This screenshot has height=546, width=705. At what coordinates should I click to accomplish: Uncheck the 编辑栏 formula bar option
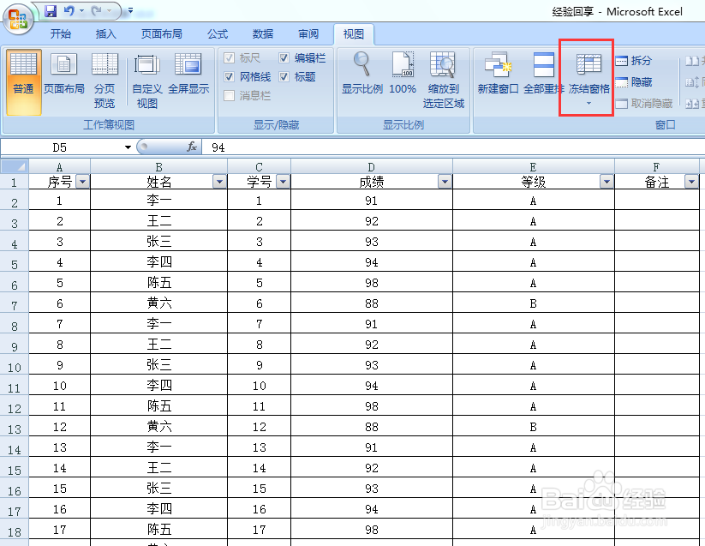283,58
